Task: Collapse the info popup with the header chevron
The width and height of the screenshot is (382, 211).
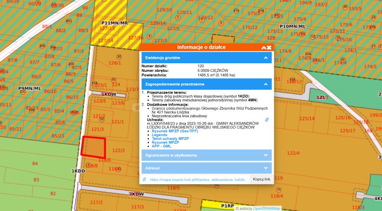Action: pyautogui.click(x=264, y=48)
